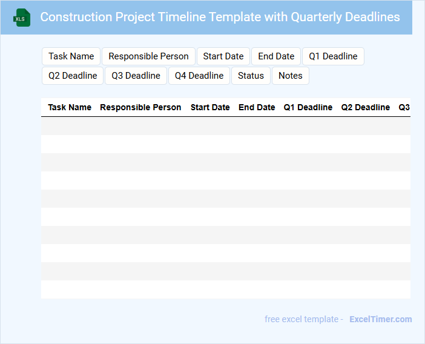The image size is (425, 344).
Task: Pick the Q4 Deadline tag button
Action: click(199, 76)
